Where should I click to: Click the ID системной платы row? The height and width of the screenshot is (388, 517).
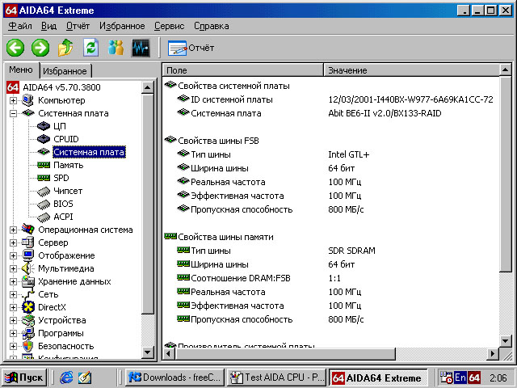331,99
